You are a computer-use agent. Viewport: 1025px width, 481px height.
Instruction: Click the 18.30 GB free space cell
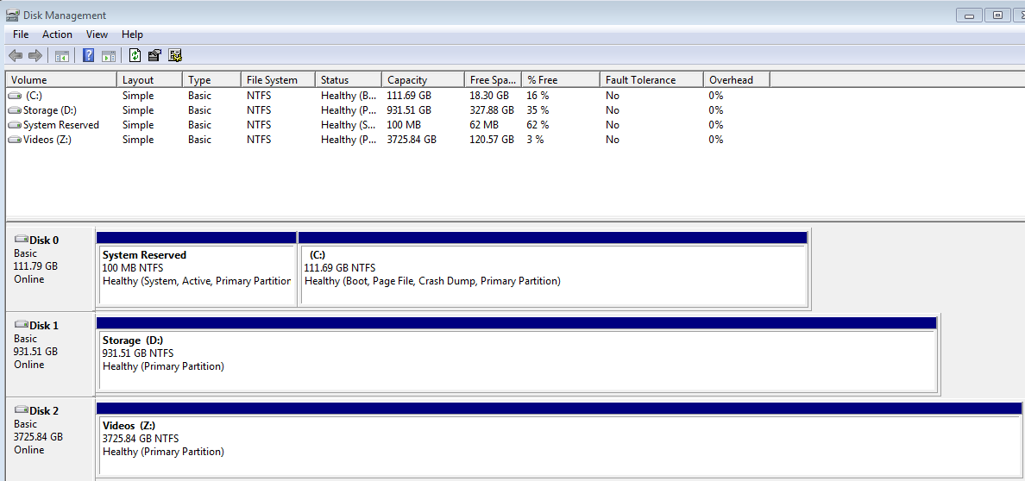[x=489, y=96]
